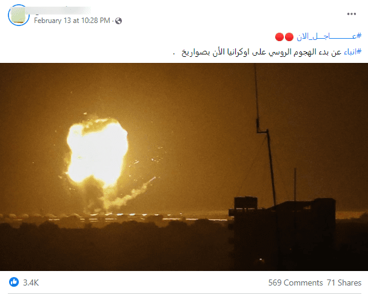
Task: Open the blurred poster name
Action: [x=58, y=10]
